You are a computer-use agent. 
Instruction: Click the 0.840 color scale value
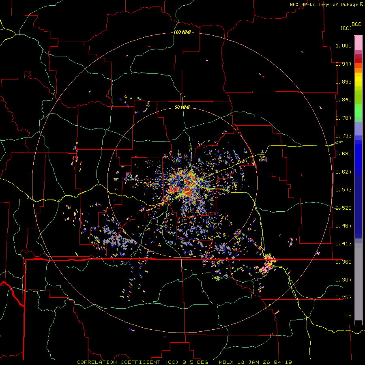point(344,100)
